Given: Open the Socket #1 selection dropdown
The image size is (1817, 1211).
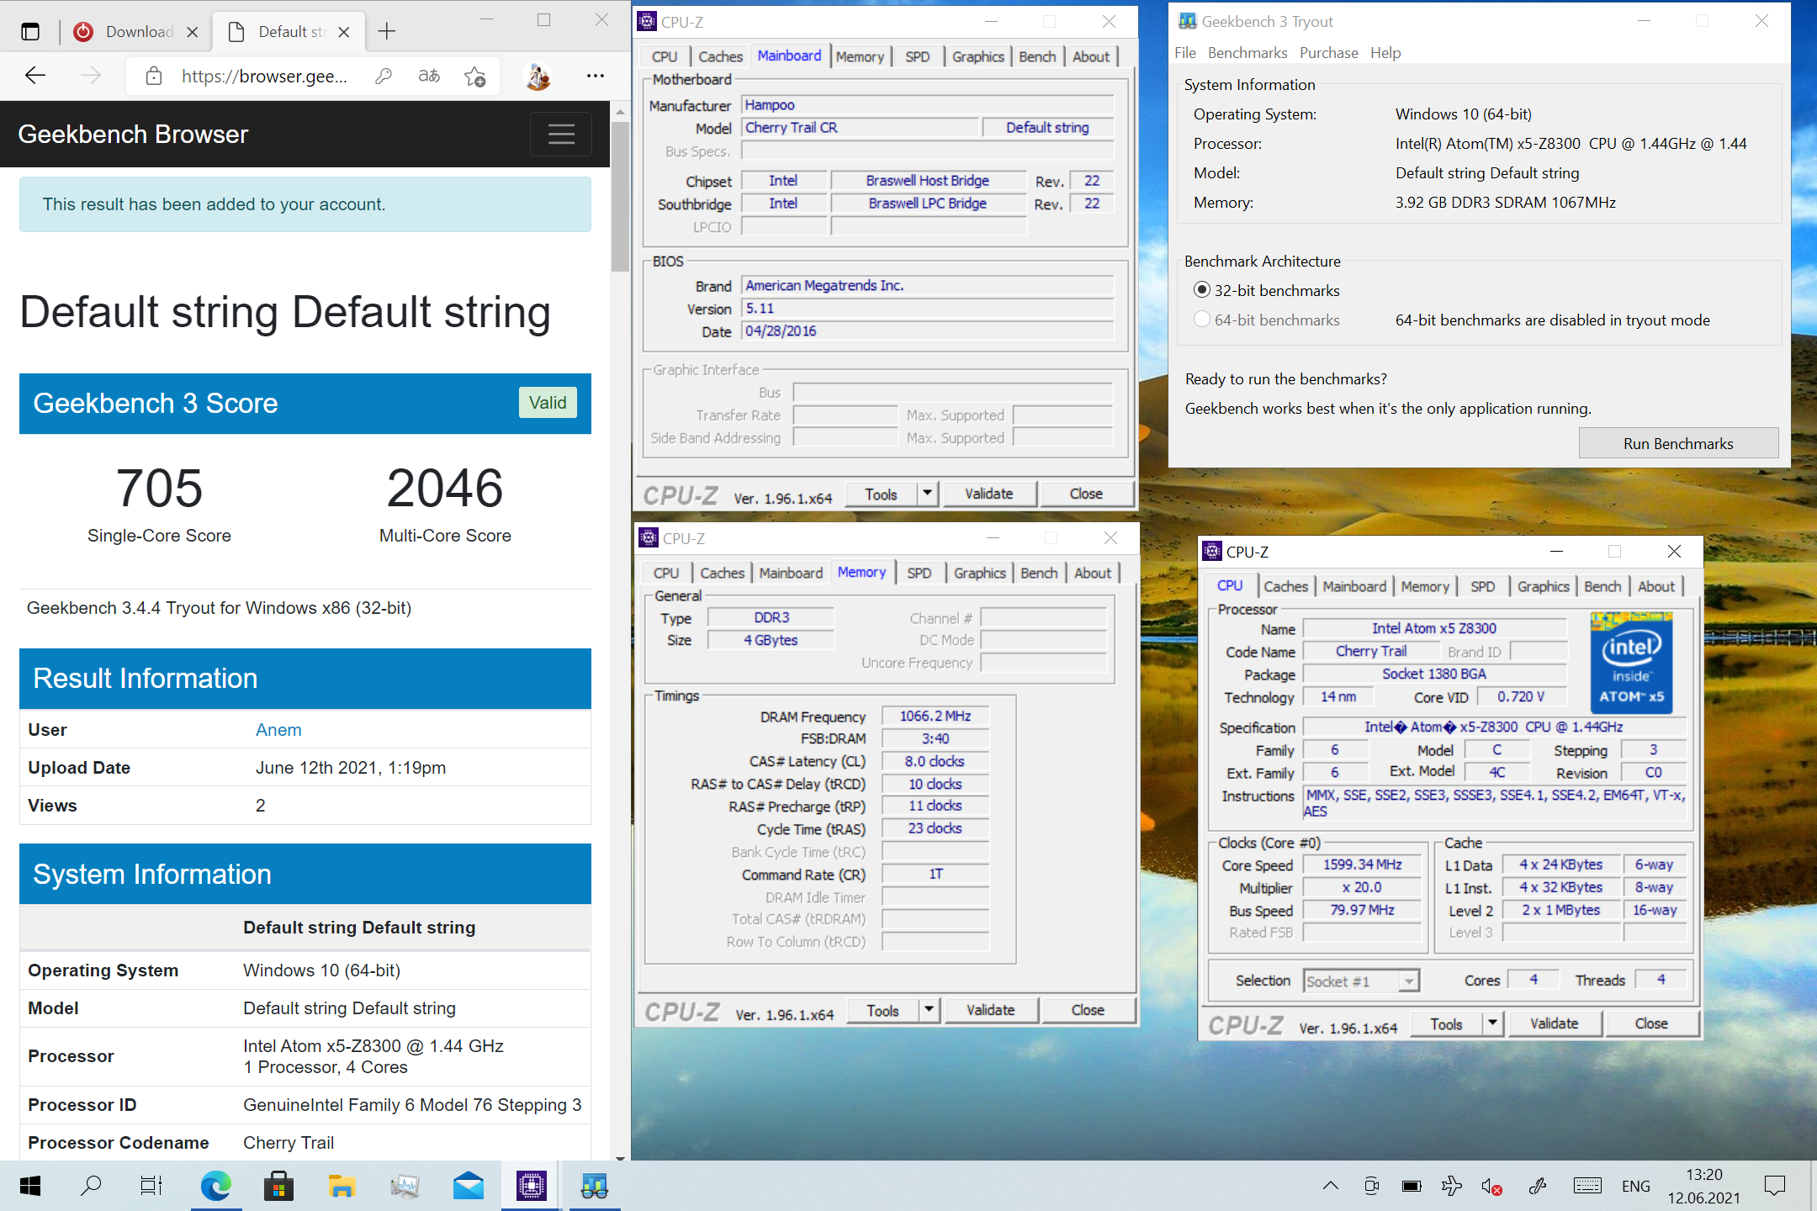Looking at the screenshot, I should [1361, 981].
